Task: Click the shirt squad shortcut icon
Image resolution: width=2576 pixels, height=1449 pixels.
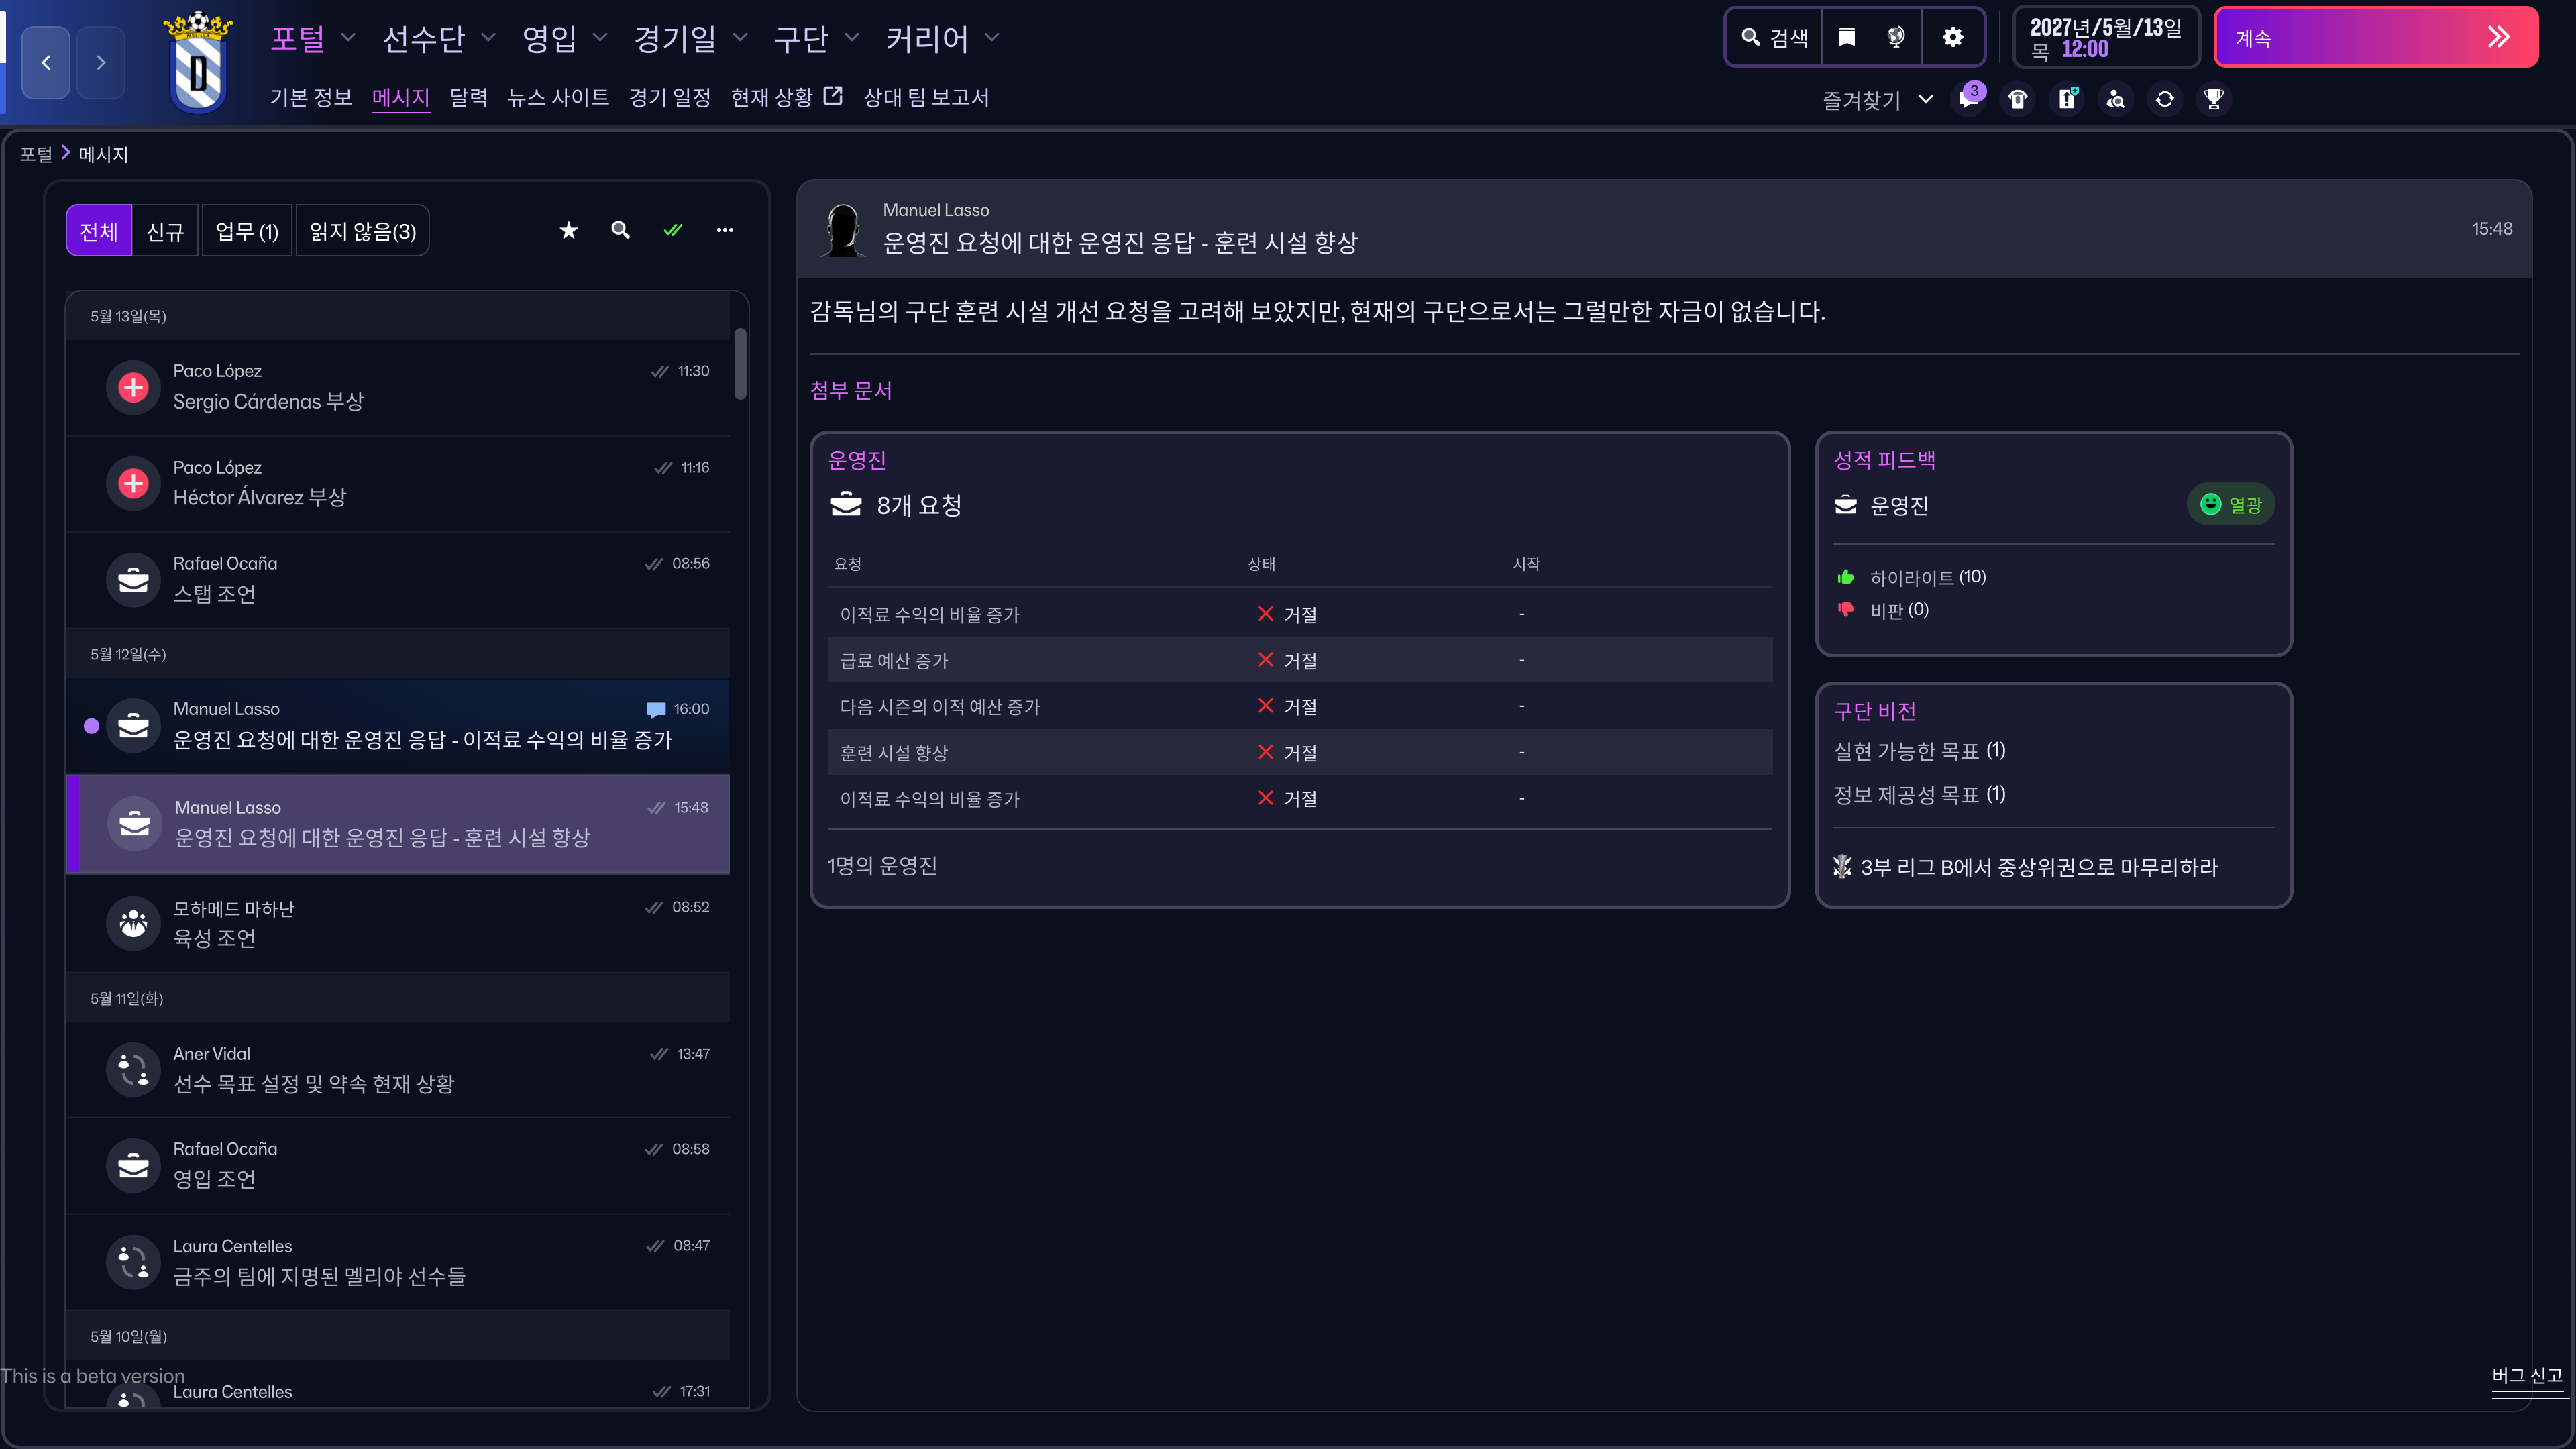Action: 2018,98
